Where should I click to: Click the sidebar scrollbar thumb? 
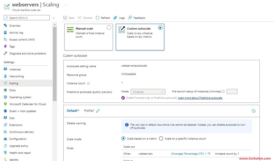tap(55, 64)
